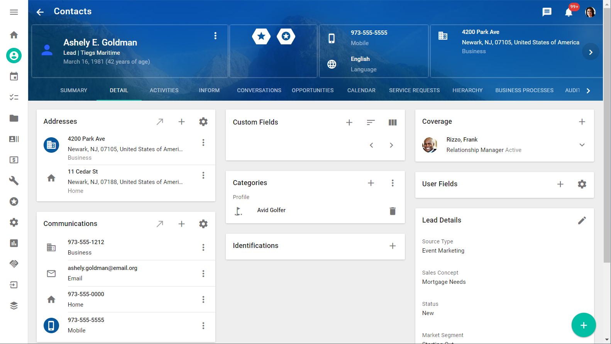
Task: Open the Opportunities tab
Action: coord(312,90)
